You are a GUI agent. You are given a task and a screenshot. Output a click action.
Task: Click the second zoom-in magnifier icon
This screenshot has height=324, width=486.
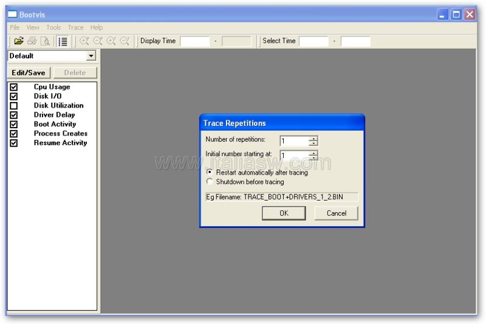point(111,41)
